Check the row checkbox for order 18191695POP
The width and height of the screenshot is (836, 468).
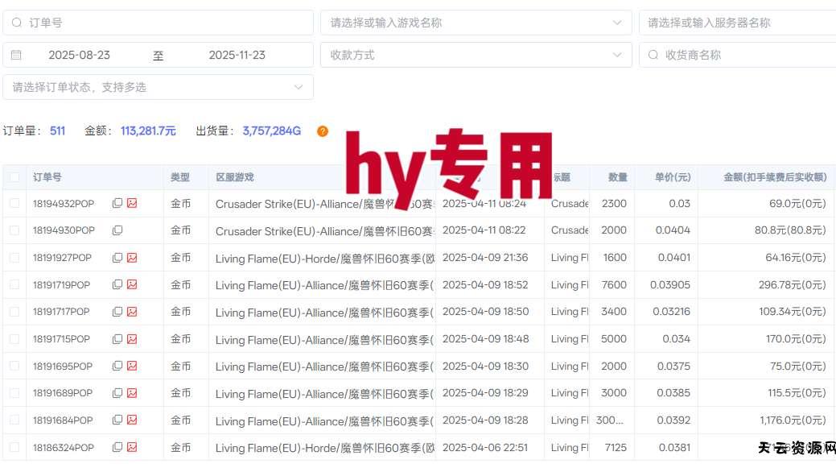pyautogui.click(x=14, y=366)
